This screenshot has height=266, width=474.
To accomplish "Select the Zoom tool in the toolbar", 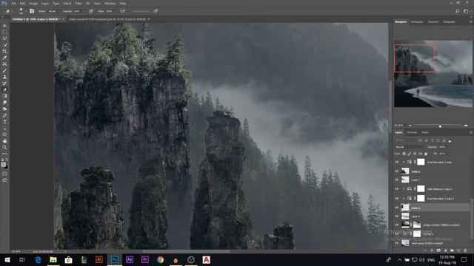I will (4, 147).
